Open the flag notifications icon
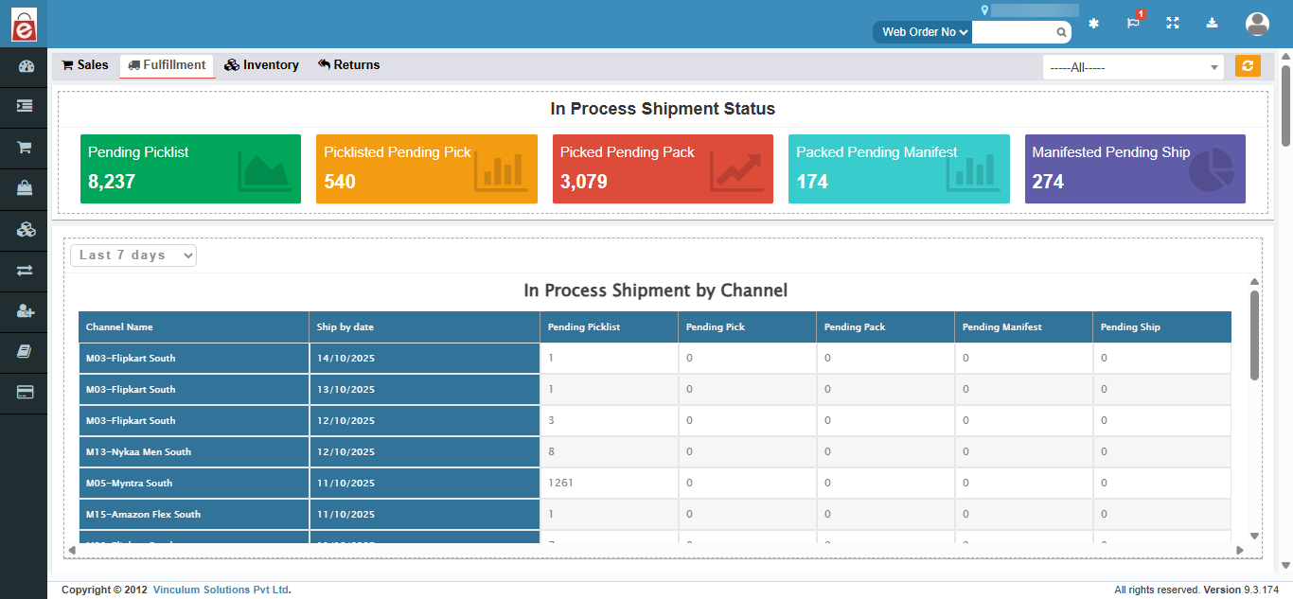1293x599 pixels. pyautogui.click(x=1133, y=24)
